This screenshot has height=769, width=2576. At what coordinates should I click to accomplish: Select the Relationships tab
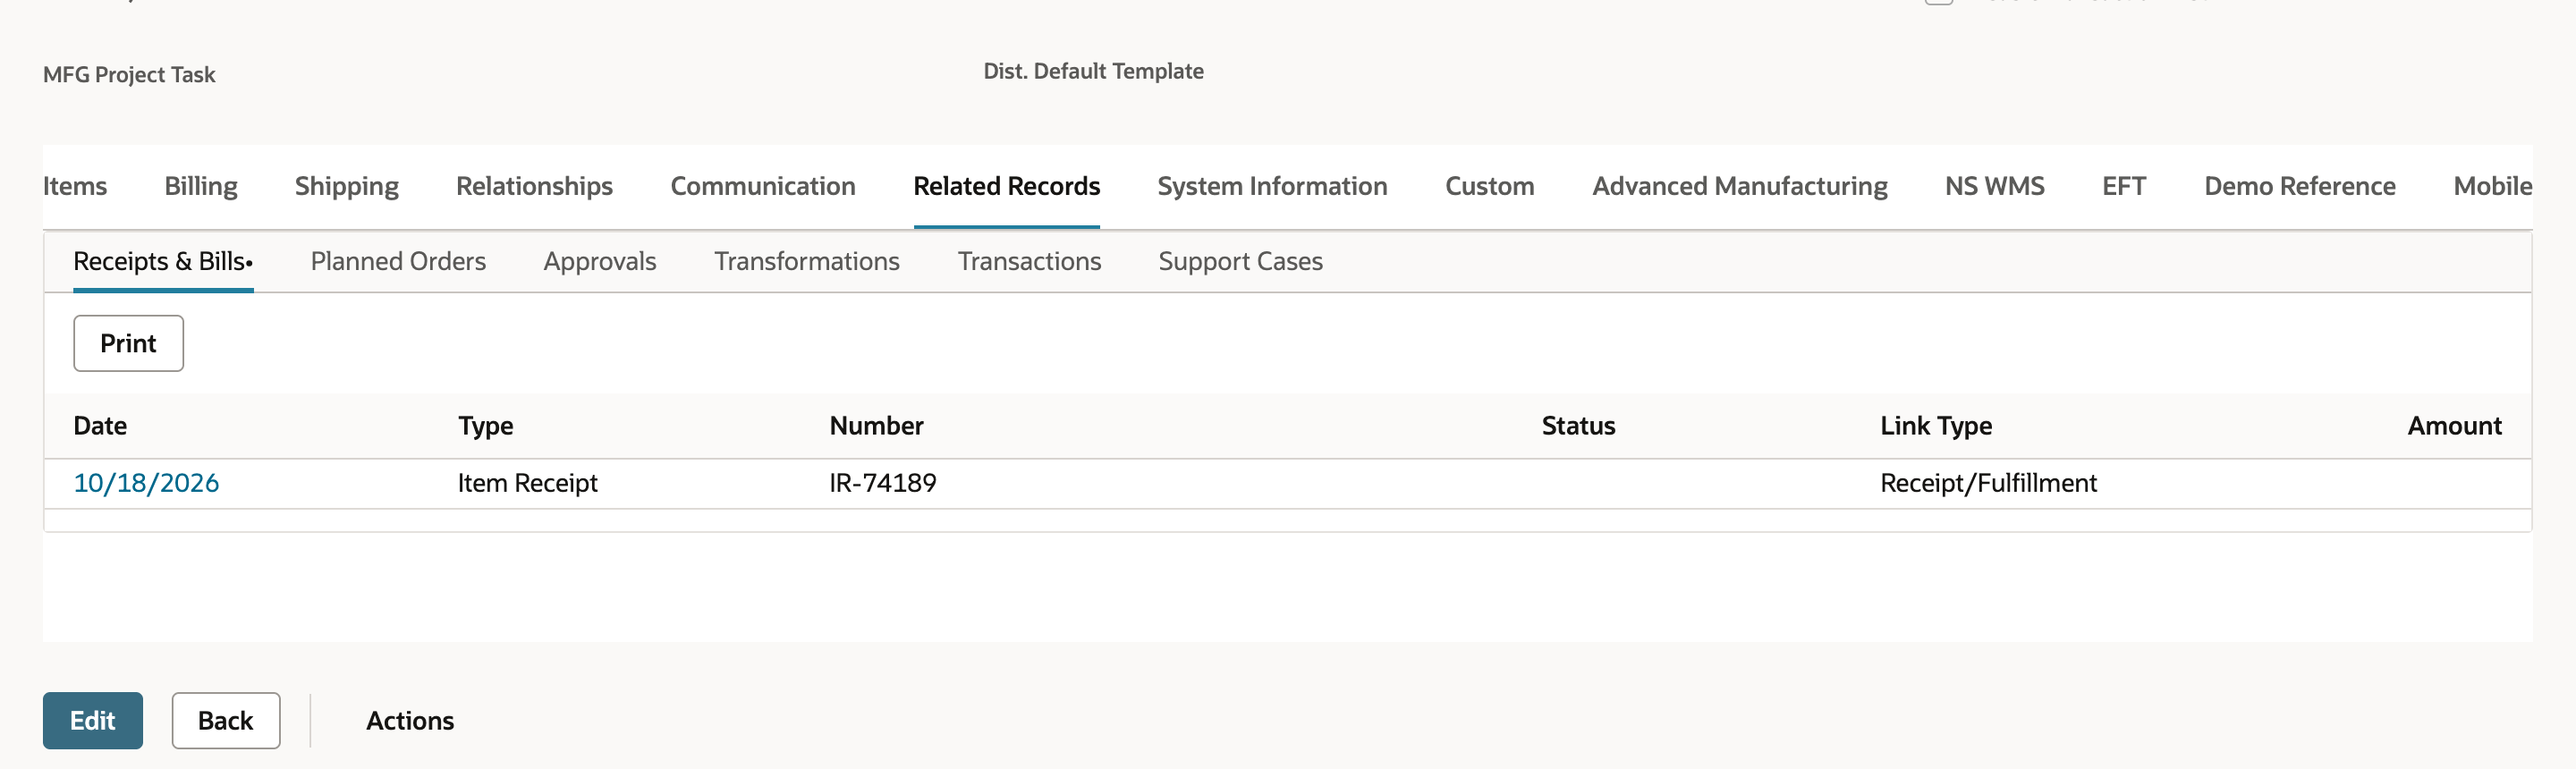click(x=534, y=186)
